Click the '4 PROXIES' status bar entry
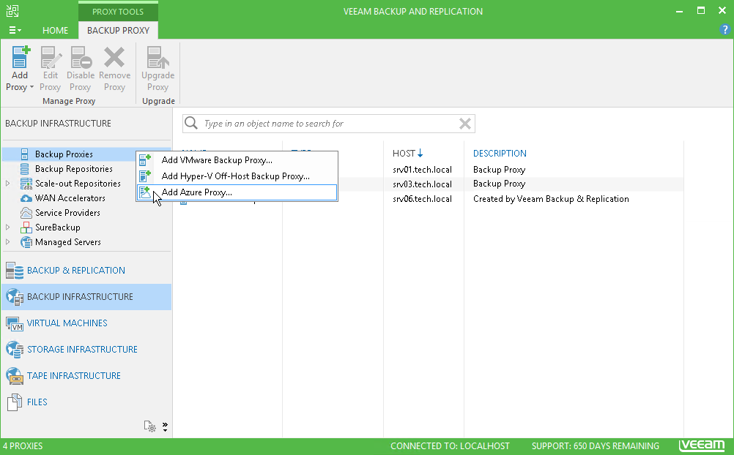734x455 pixels. click(x=23, y=446)
